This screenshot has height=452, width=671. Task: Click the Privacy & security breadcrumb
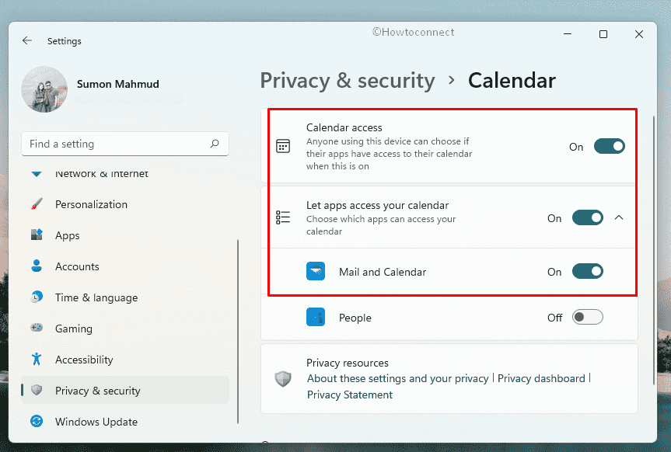(x=347, y=80)
